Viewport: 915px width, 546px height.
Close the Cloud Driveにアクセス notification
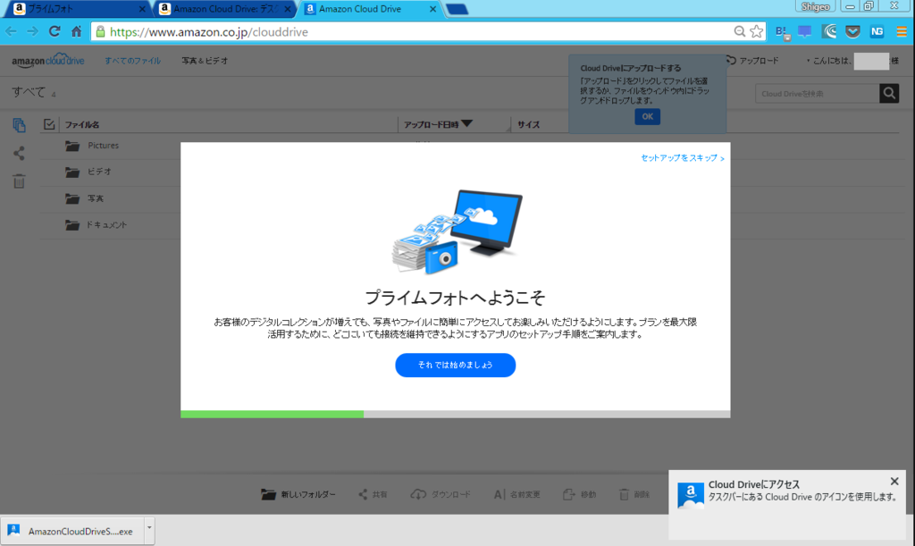(894, 482)
